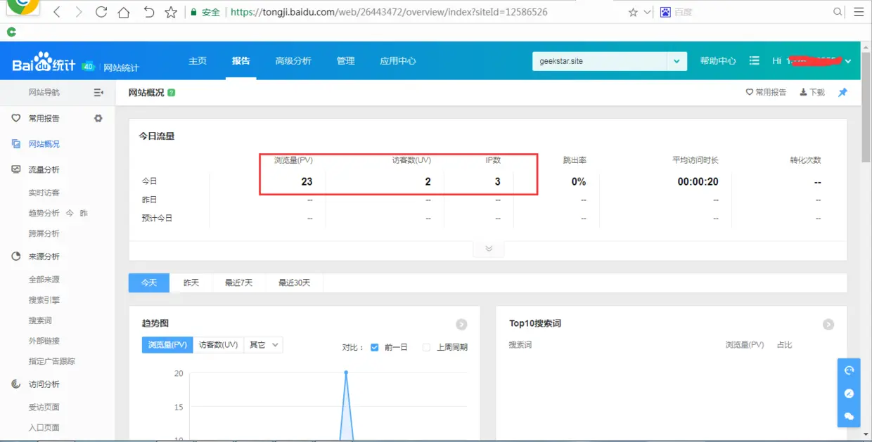Open 指定广告跟踪 in the sidebar

point(52,361)
